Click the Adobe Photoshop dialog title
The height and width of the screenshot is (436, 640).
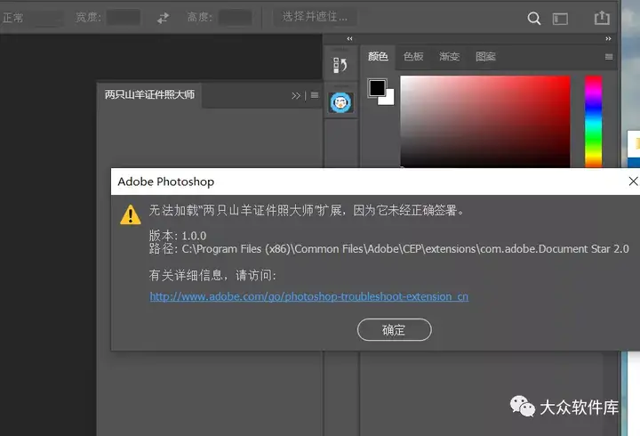point(165,182)
